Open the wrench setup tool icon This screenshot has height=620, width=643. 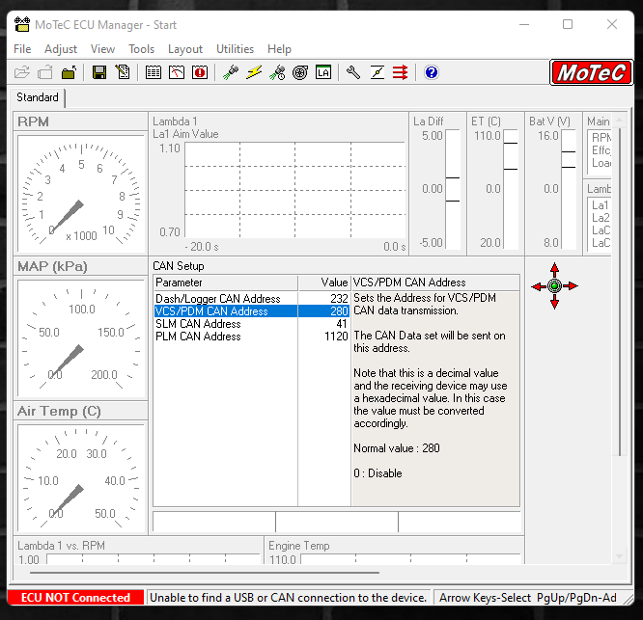(x=353, y=72)
